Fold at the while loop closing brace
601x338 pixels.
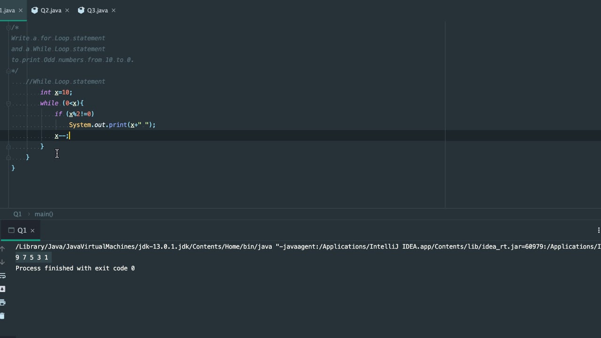click(x=8, y=146)
